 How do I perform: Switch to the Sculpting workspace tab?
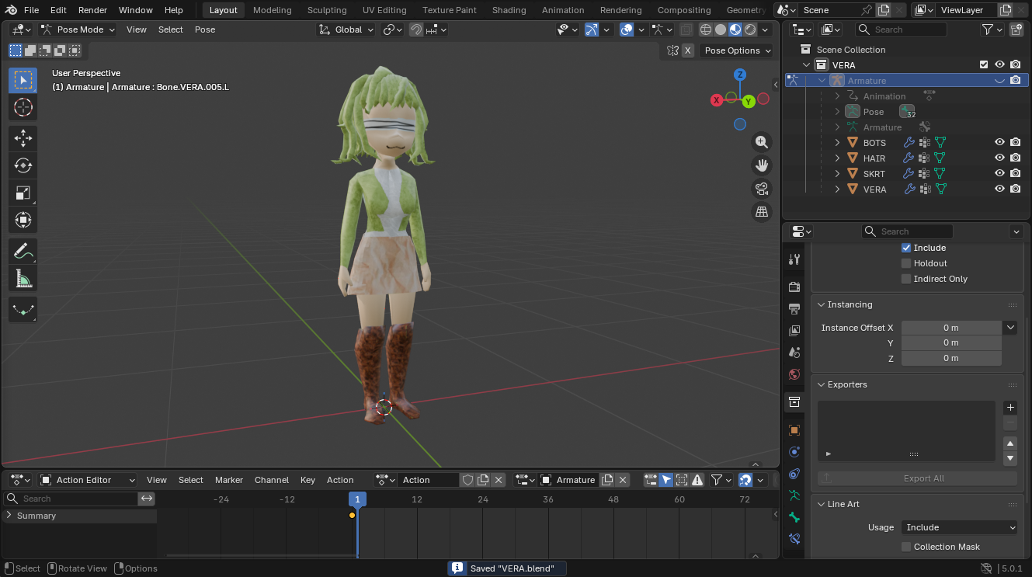327,10
